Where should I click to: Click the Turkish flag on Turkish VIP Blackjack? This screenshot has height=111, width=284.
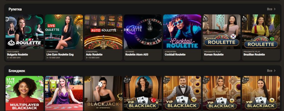(x=153, y=100)
